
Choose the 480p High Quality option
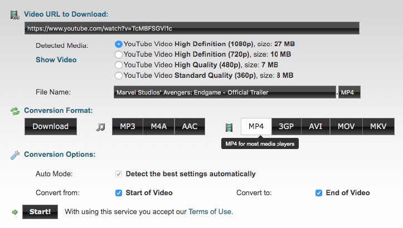click(118, 65)
